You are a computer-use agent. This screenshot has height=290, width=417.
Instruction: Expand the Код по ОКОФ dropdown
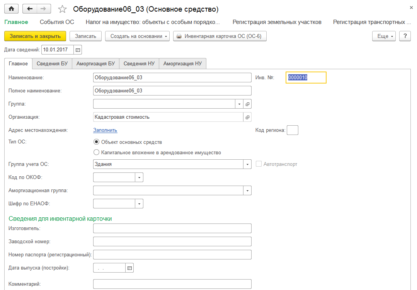click(x=139, y=177)
